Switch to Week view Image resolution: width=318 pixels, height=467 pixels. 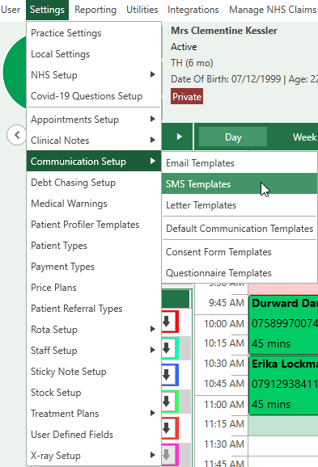[x=304, y=137]
